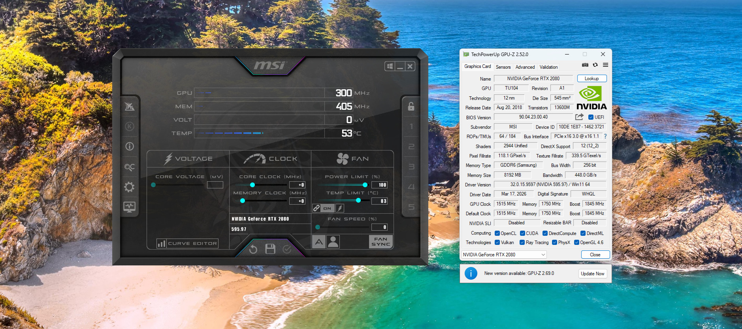
Task: Select profile slot 4 in Afterburner
Action: pos(411,187)
